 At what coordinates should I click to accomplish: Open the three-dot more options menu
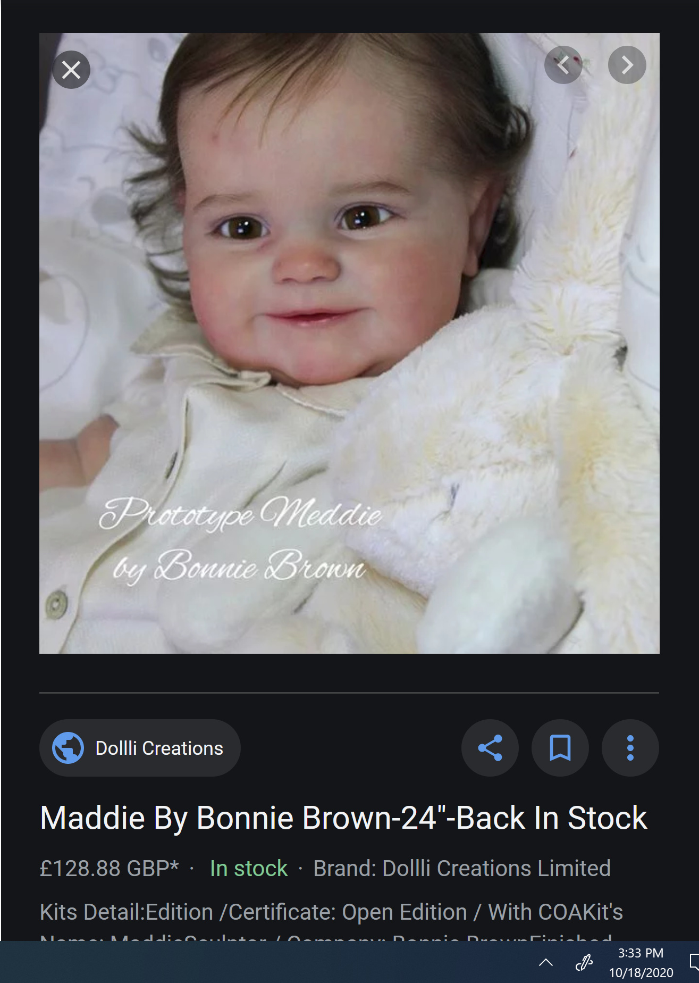[630, 748]
